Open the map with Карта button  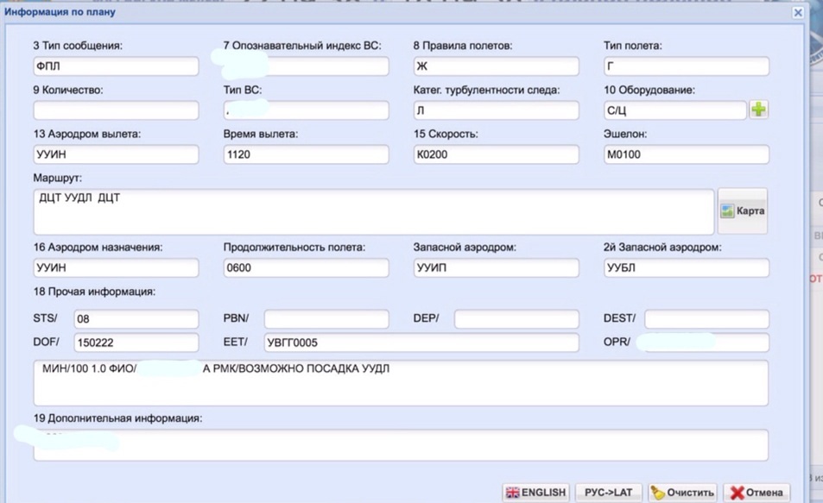click(743, 211)
